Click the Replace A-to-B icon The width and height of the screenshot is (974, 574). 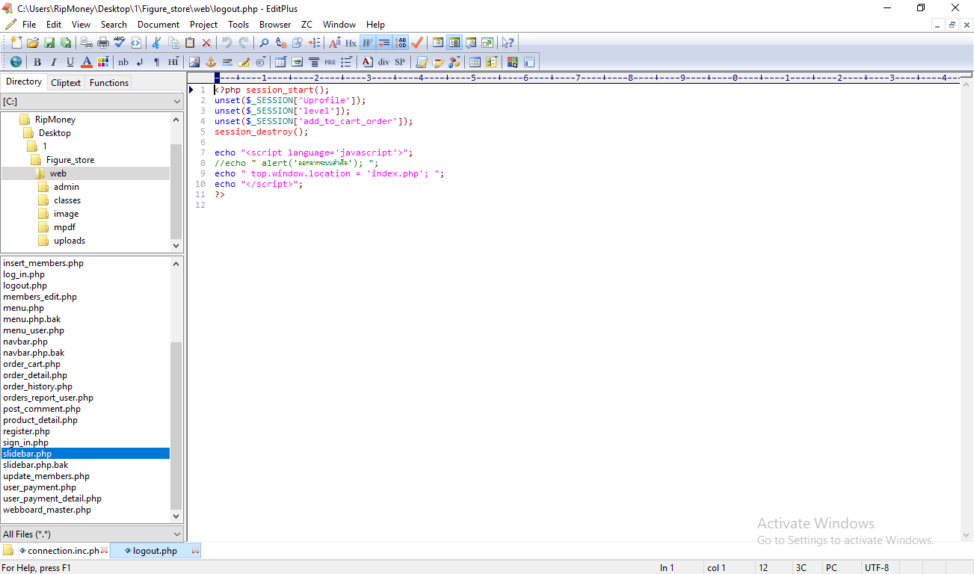click(x=281, y=43)
